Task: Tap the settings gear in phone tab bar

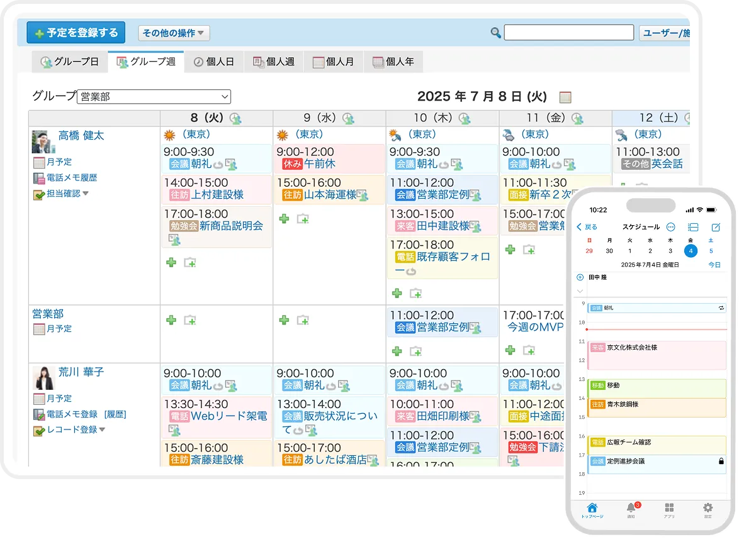Action: [708, 507]
